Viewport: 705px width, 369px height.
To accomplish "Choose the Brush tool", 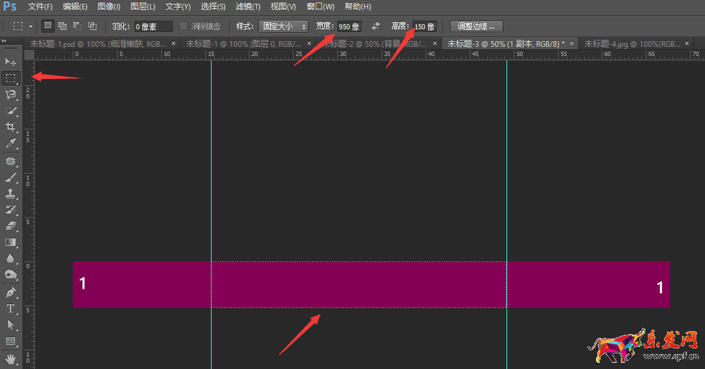I will [x=11, y=177].
